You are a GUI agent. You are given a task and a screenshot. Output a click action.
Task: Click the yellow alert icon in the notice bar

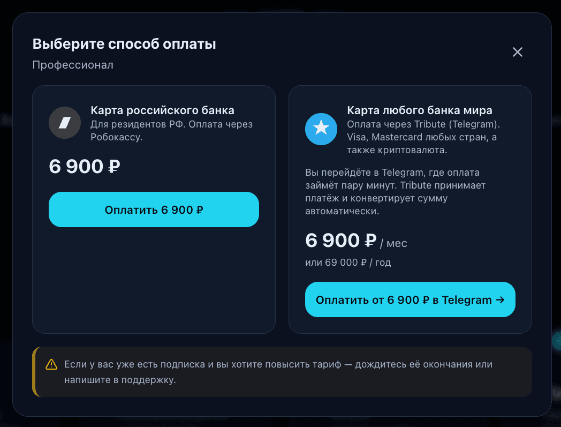click(x=50, y=364)
